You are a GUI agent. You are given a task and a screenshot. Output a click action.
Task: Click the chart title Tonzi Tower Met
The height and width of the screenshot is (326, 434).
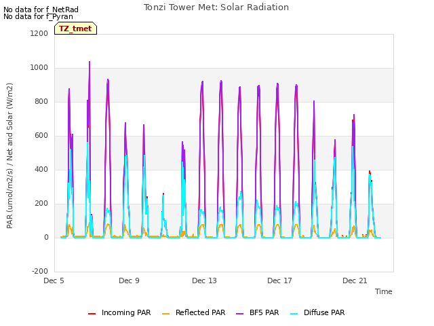(x=216, y=7)
